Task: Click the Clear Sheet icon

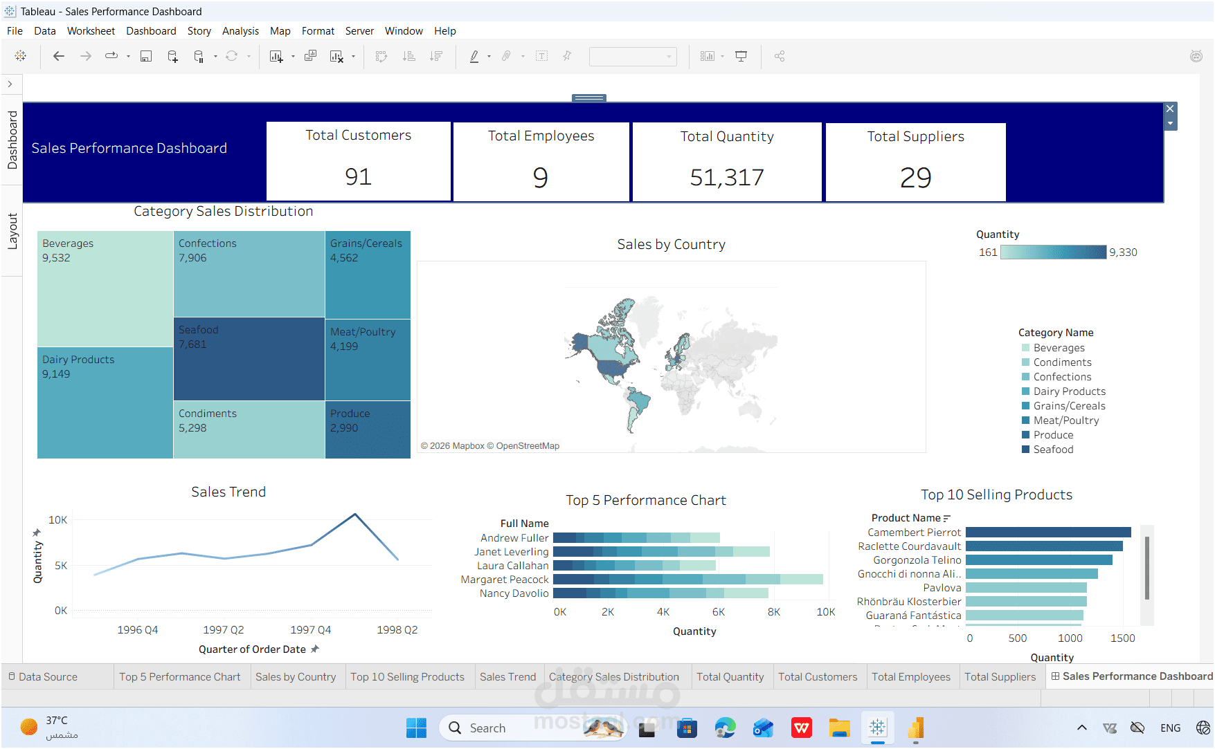Action: point(337,56)
